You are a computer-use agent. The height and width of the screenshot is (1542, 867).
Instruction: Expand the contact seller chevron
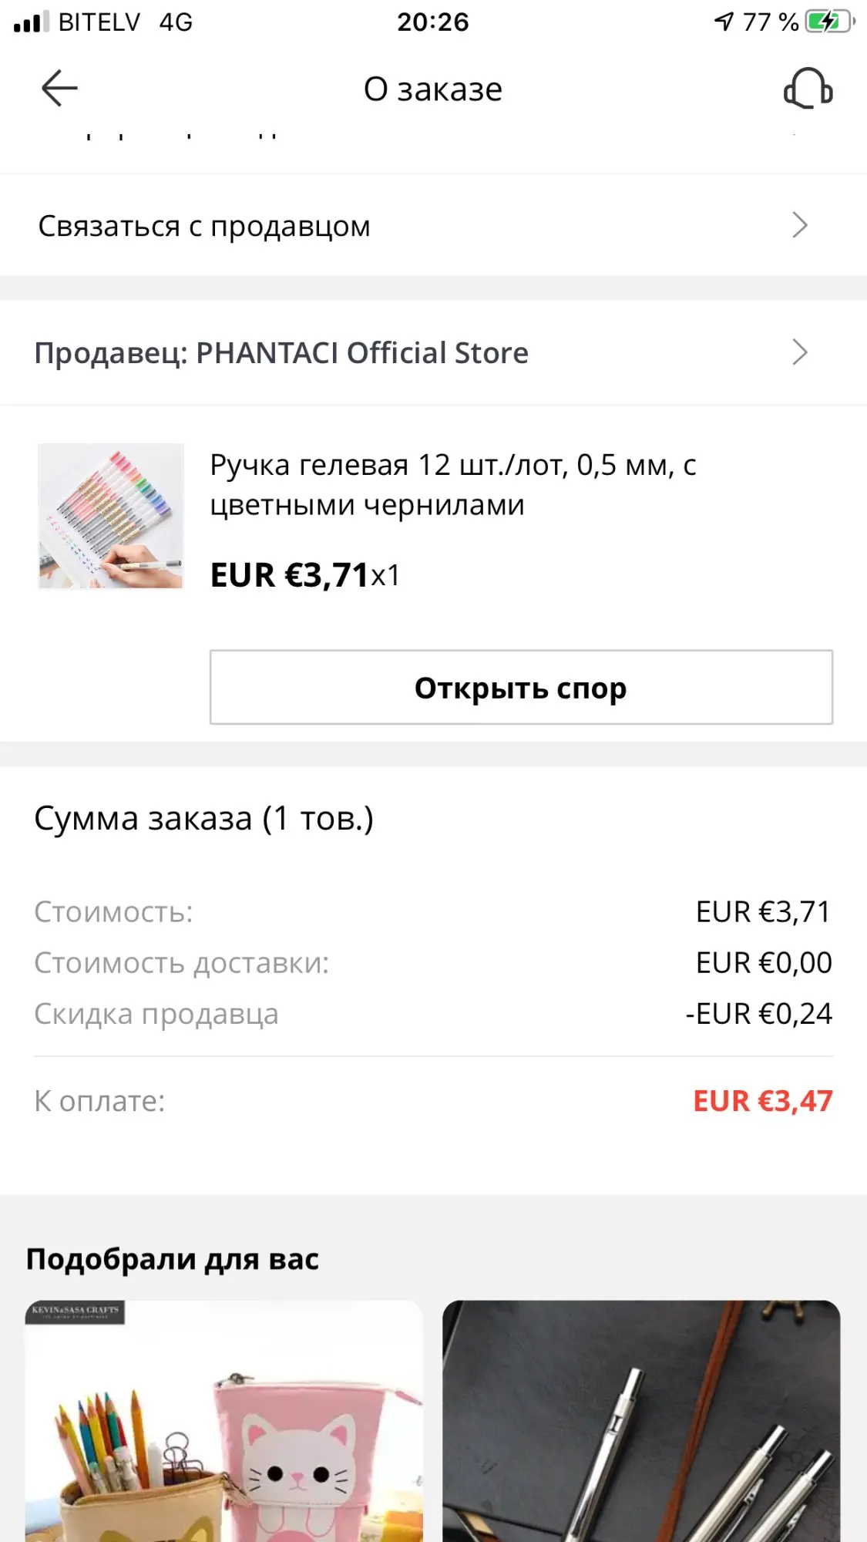pos(800,225)
